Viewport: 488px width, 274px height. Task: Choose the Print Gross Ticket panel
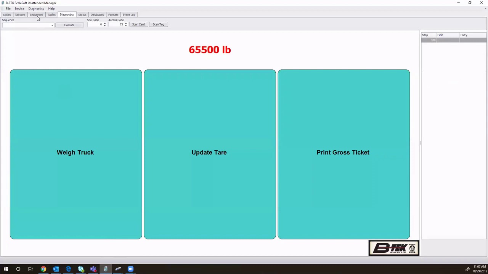[x=344, y=154]
